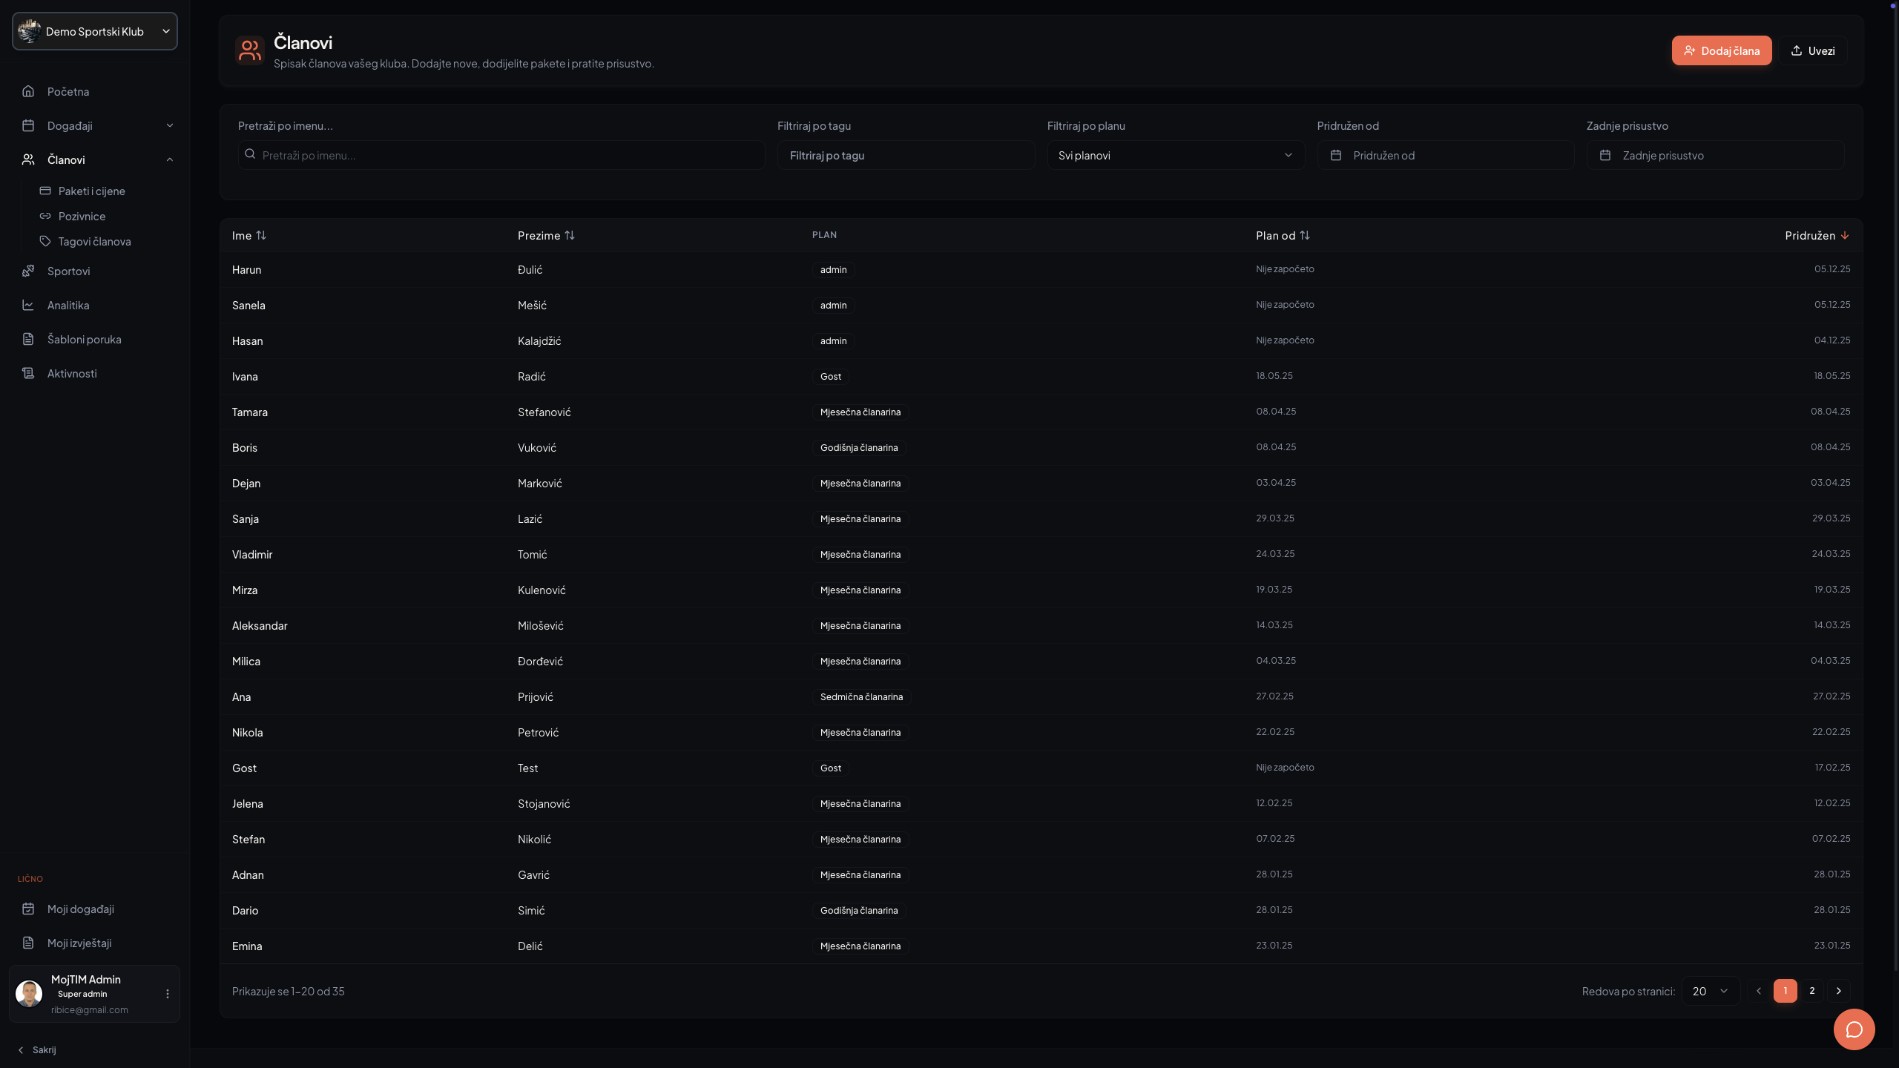This screenshot has height=1068, width=1899.
Task: Expand Događaji sidebar section
Action: point(170,125)
